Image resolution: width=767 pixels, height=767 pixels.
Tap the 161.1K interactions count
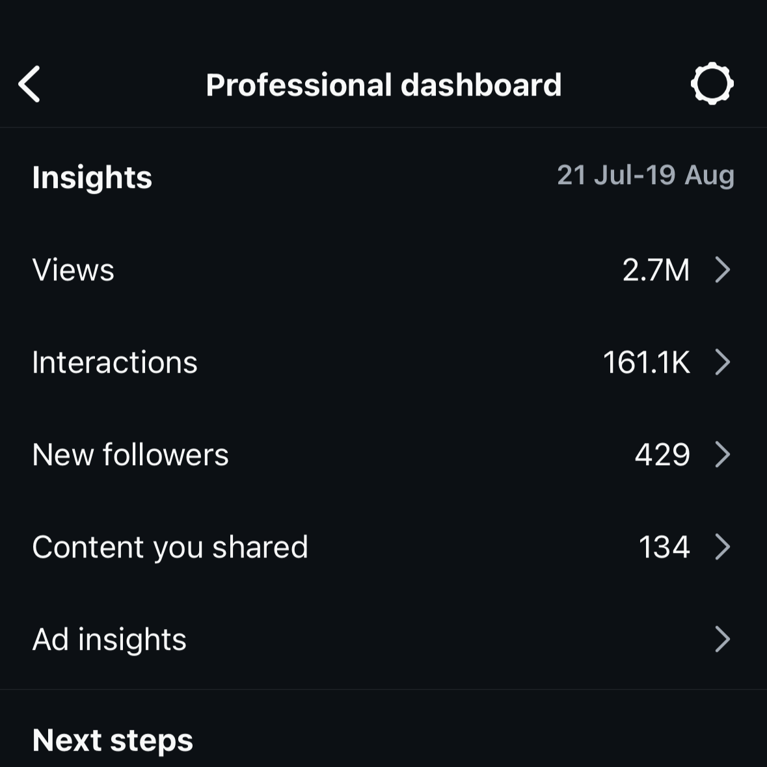coord(646,362)
